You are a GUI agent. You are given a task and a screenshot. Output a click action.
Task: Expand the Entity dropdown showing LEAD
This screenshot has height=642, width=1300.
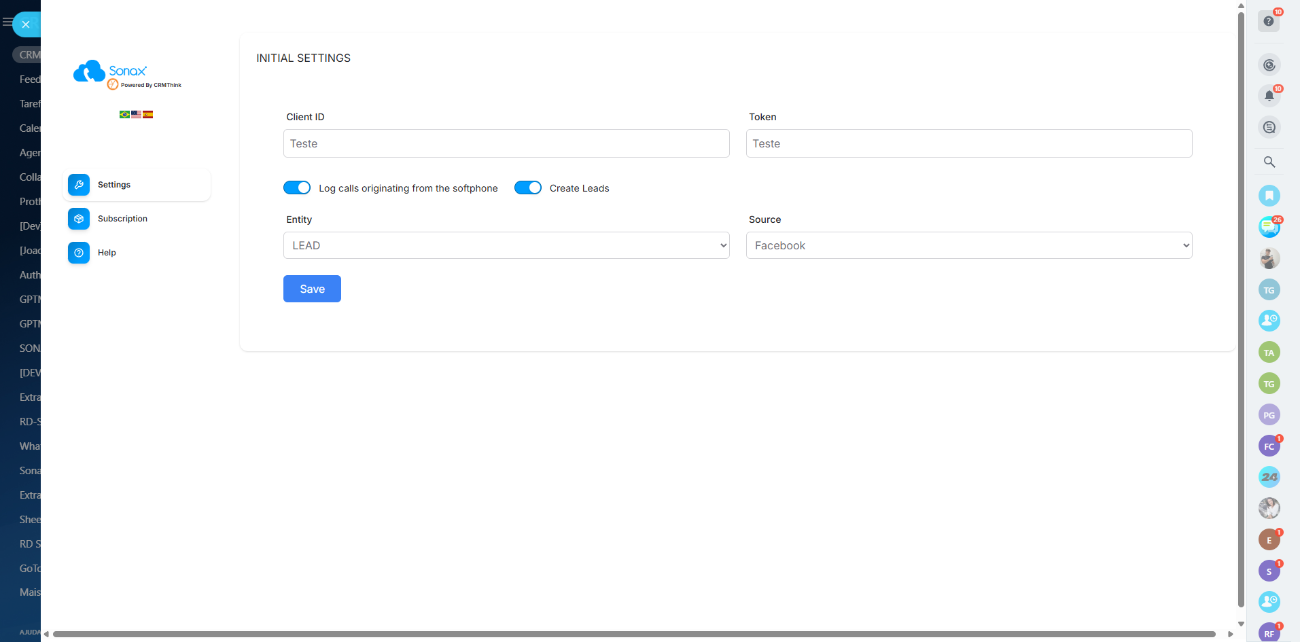point(506,245)
